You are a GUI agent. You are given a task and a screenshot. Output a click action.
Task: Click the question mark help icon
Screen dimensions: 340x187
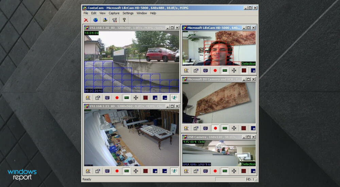[x=124, y=20]
